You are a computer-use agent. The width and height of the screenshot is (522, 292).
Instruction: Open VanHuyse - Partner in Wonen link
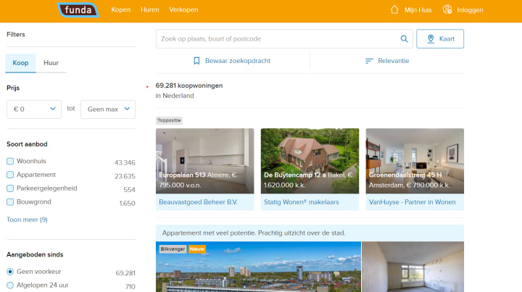(x=412, y=202)
